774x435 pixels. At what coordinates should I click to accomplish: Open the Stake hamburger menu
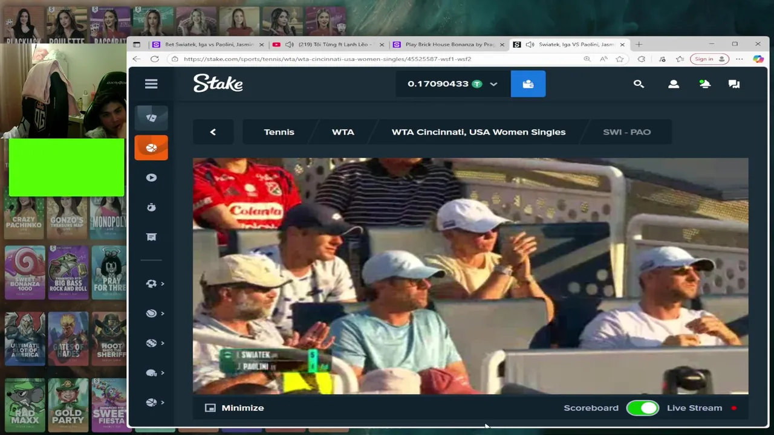coord(151,84)
